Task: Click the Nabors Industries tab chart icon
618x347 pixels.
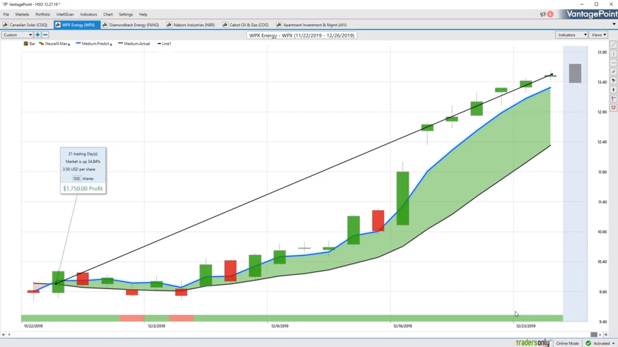Action: 170,25
